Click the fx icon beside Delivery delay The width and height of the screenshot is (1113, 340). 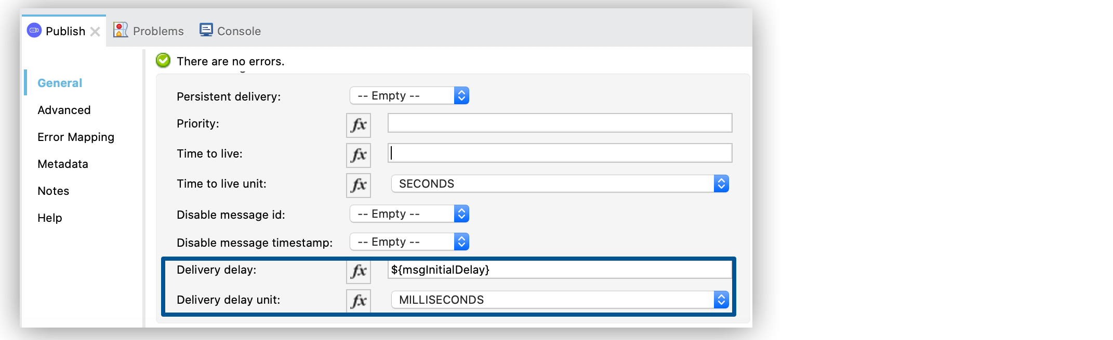click(x=358, y=271)
